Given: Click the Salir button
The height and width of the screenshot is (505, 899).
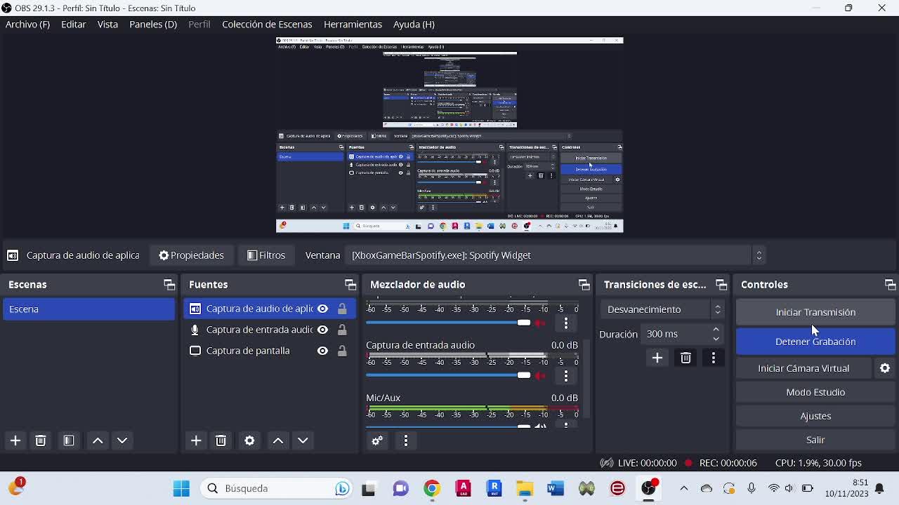Looking at the screenshot, I should click(x=815, y=440).
